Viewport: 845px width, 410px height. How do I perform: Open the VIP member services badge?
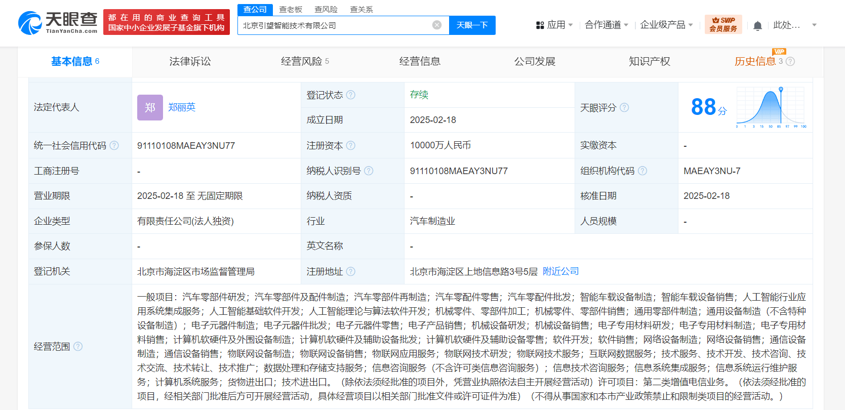[723, 24]
